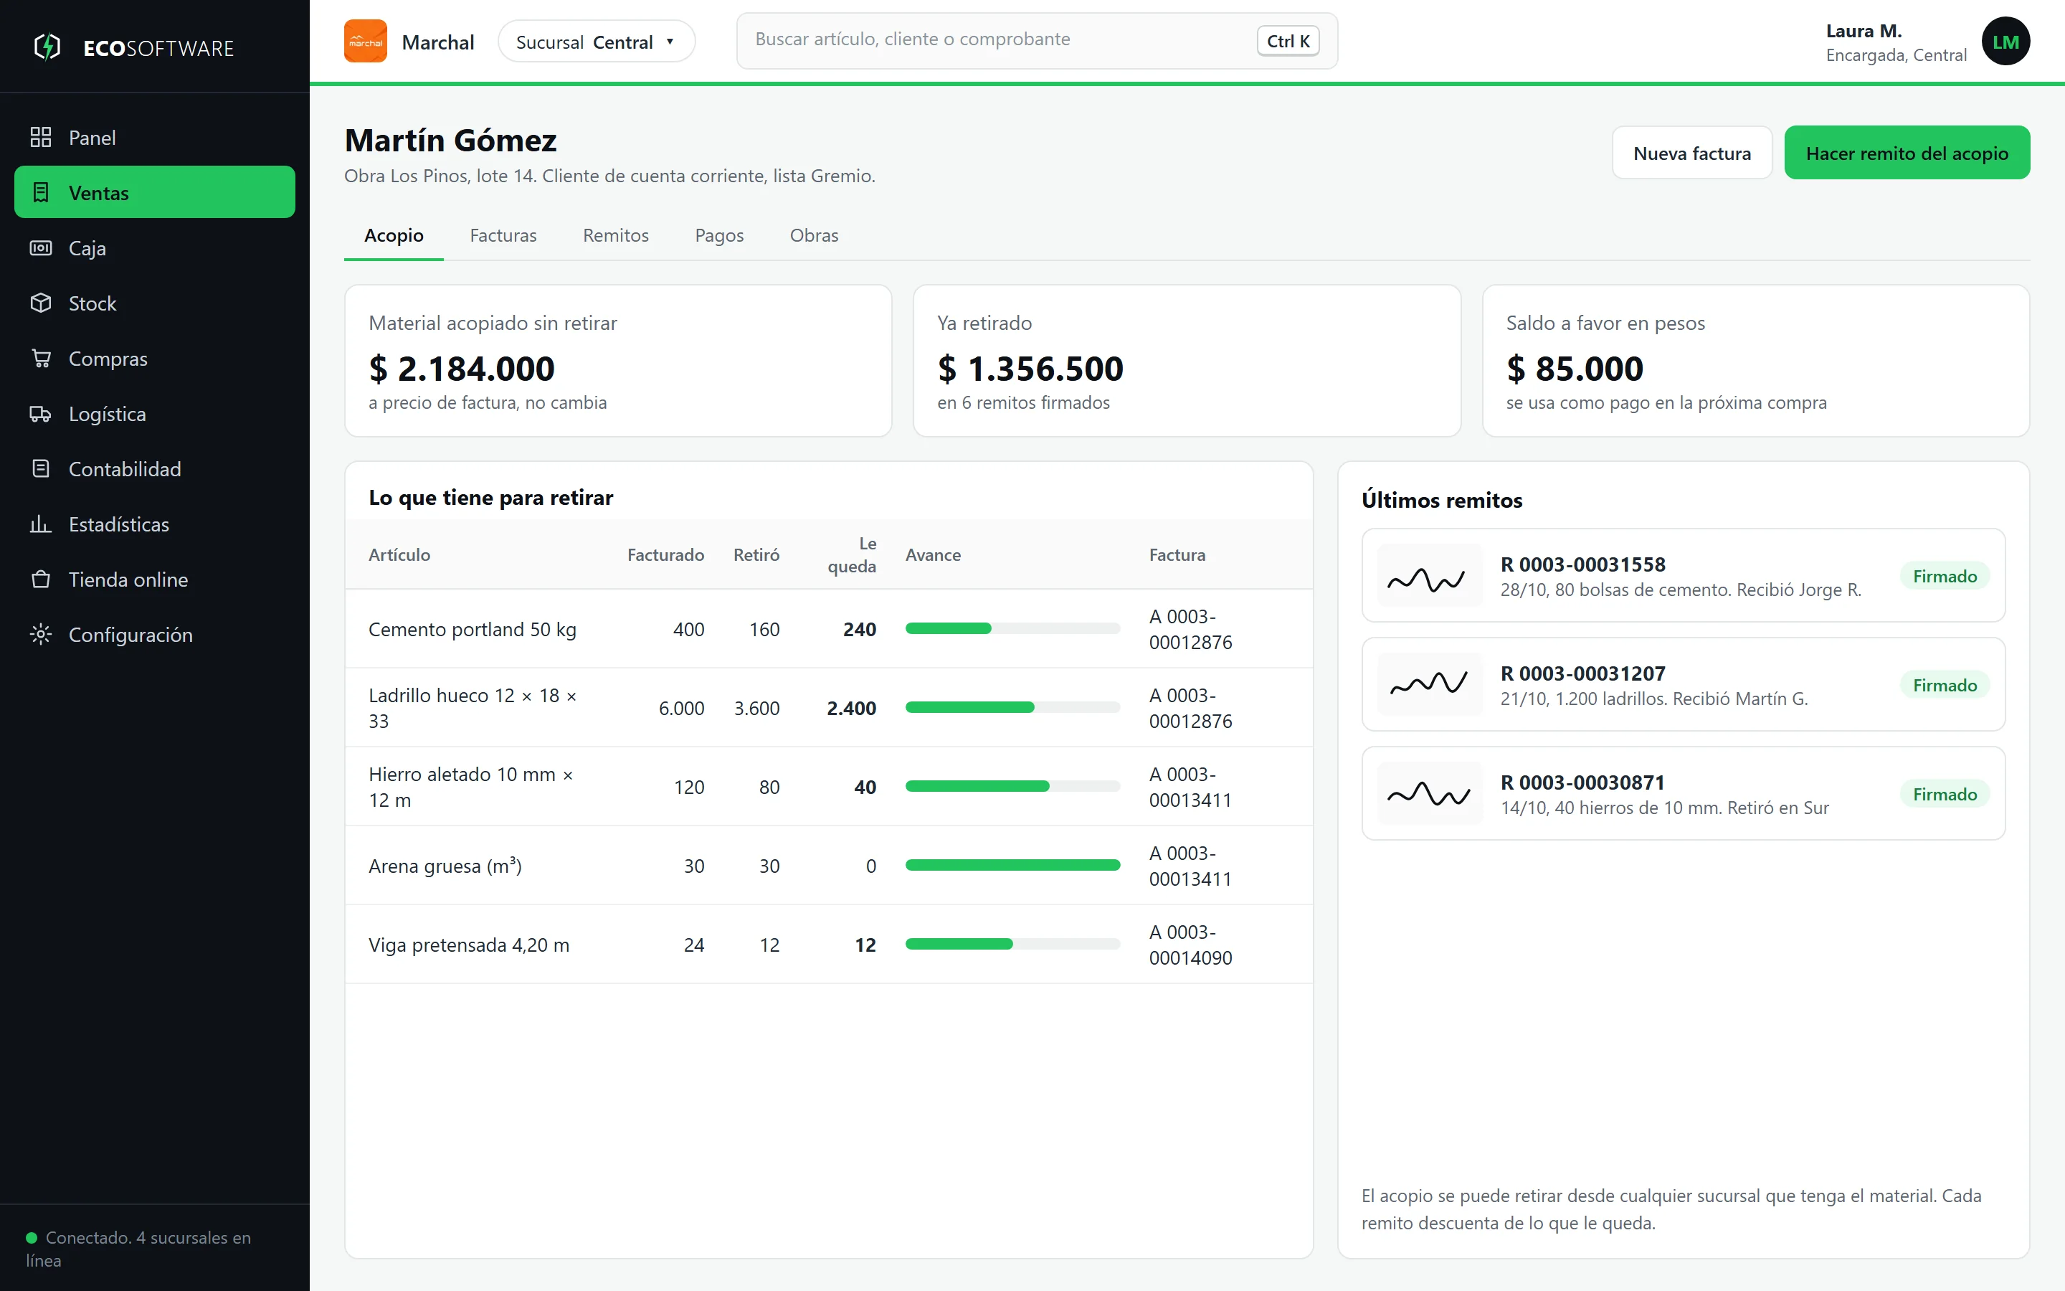Open remito R 0003-00031207 title
This screenshot has width=2065, height=1291.
tap(1583, 673)
